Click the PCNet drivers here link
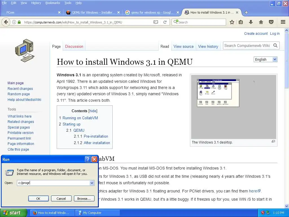The height and width of the screenshot is (217, 289). point(255,191)
